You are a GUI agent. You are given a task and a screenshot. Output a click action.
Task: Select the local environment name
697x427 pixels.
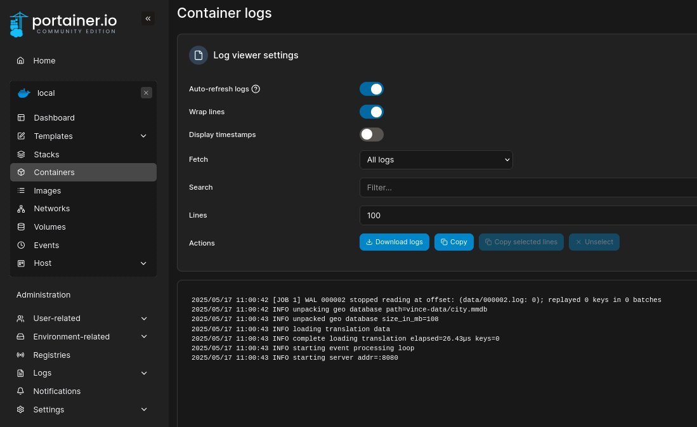[46, 93]
